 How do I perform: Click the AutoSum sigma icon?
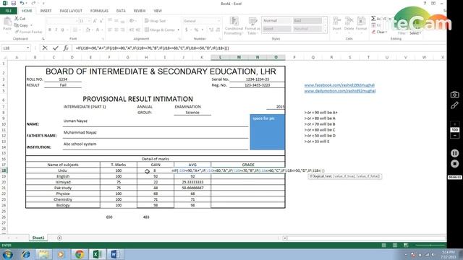(x=373, y=19)
